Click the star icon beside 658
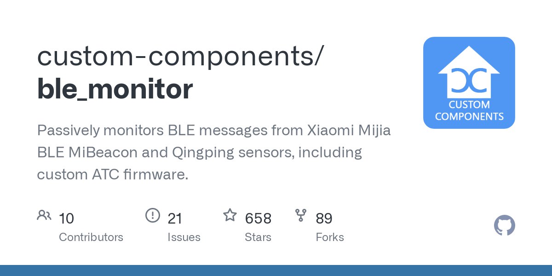This screenshot has height=276, width=552. 230,215
